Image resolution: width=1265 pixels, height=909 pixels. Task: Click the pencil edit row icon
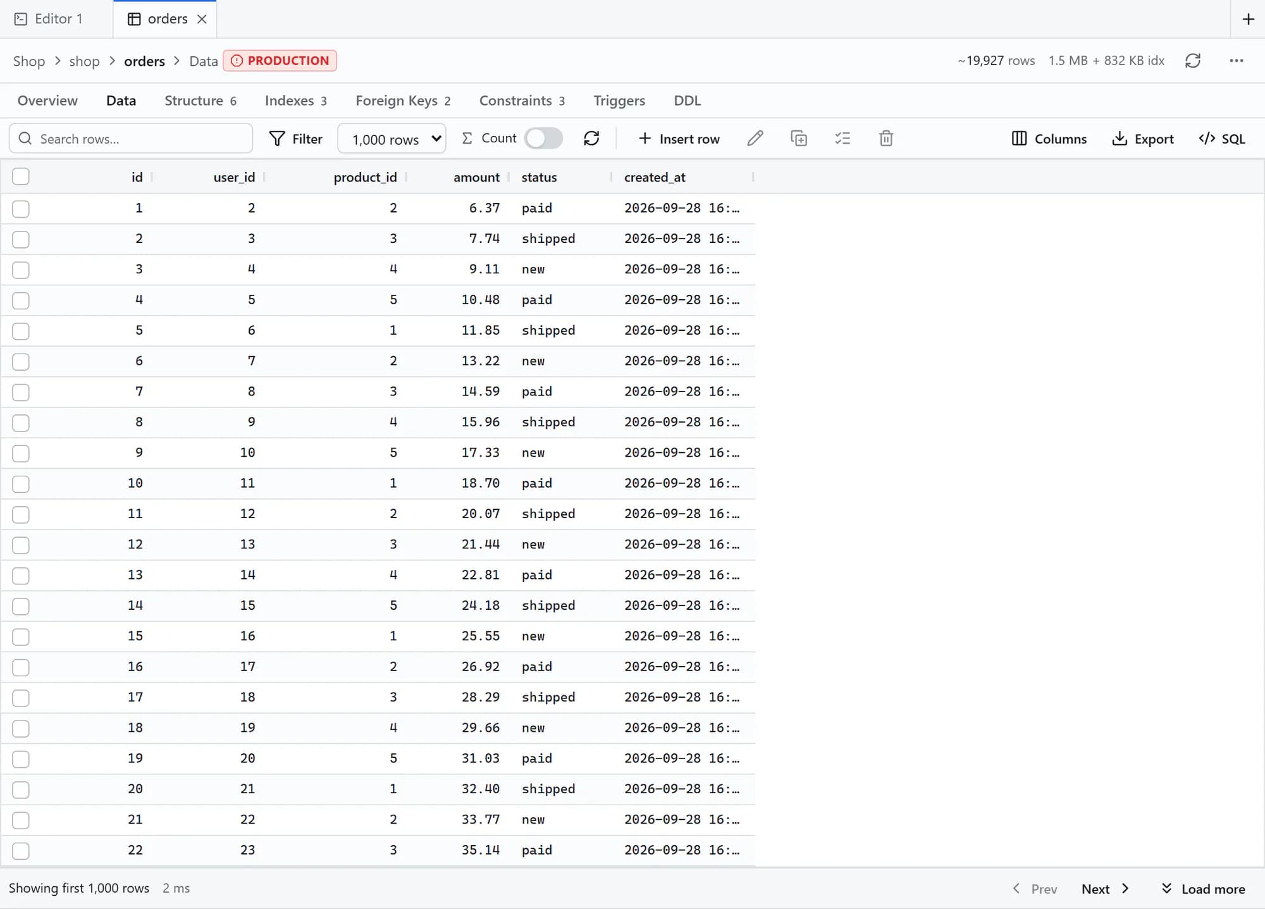click(755, 139)
